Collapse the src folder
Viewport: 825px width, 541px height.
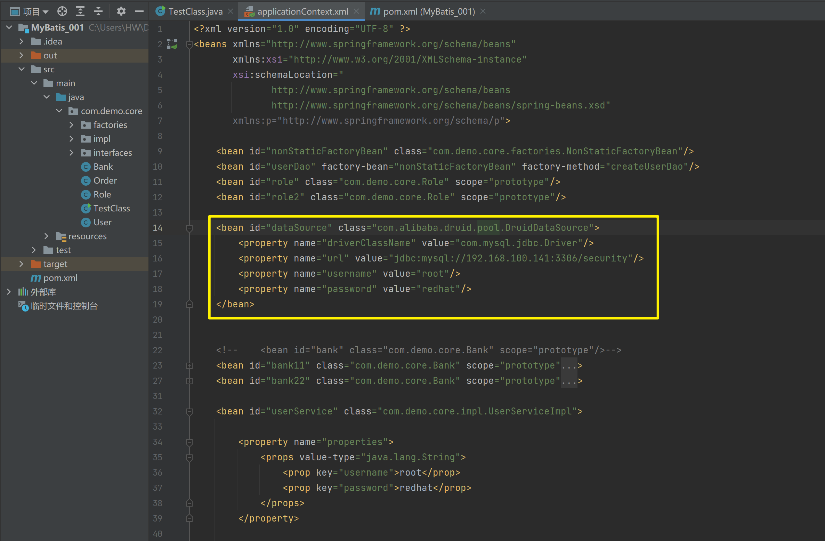point(22,69)
